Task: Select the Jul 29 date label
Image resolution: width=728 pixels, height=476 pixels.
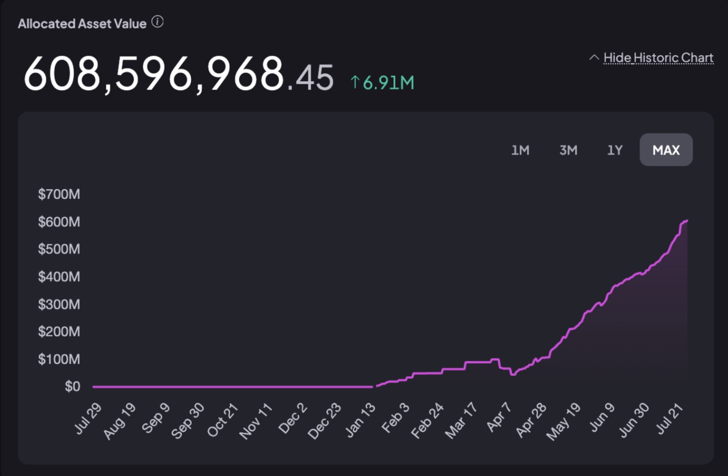Action: 89,418
